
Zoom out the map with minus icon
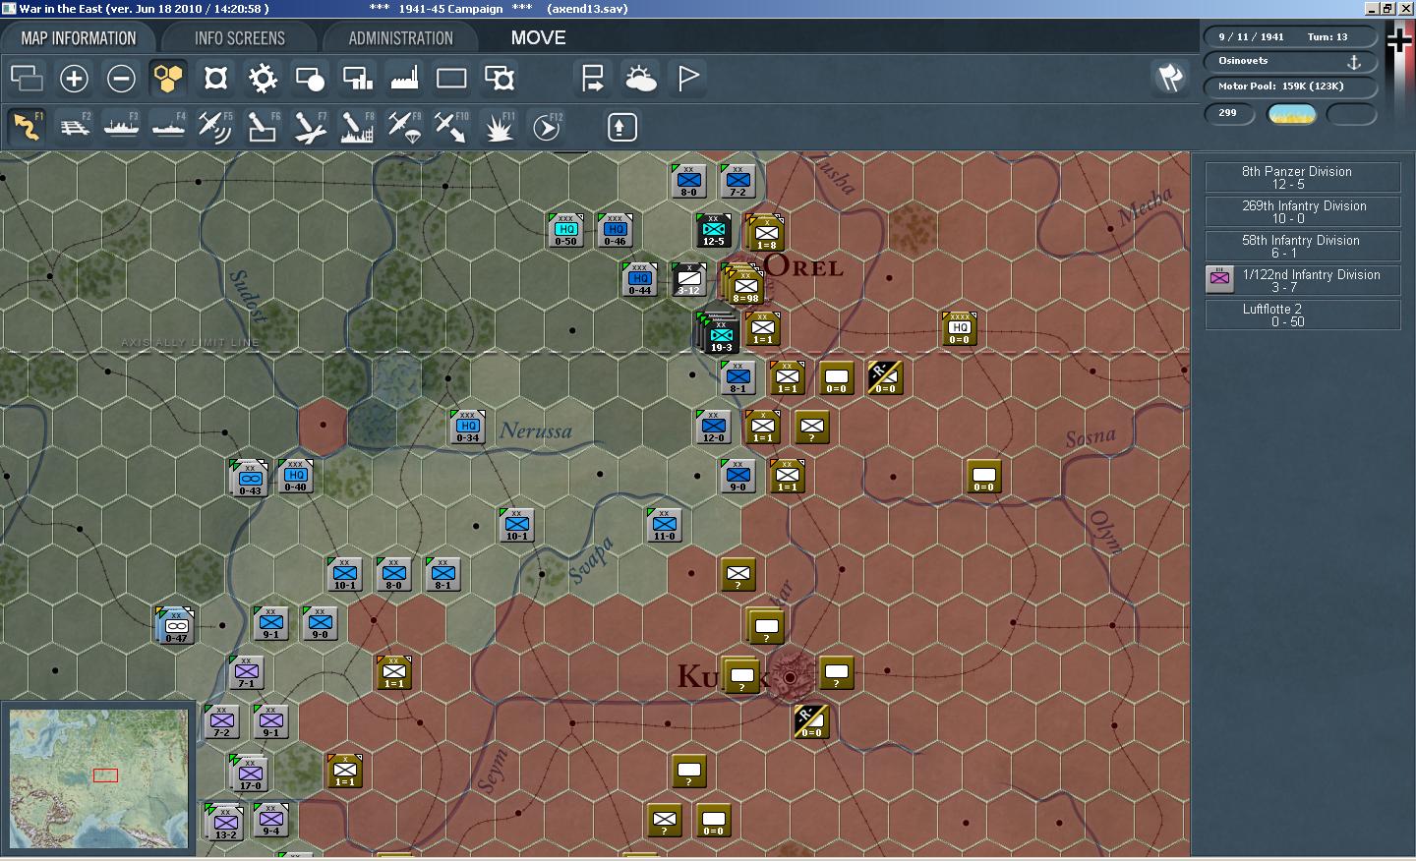click(121, 78)
